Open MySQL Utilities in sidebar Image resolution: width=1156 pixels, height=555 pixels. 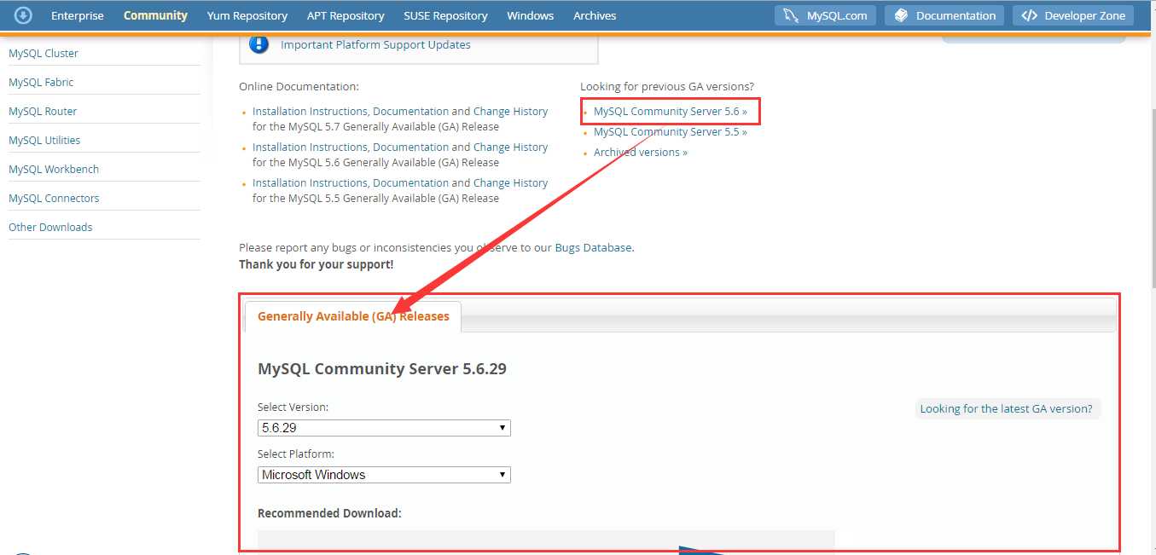click(x=44, y=140)
